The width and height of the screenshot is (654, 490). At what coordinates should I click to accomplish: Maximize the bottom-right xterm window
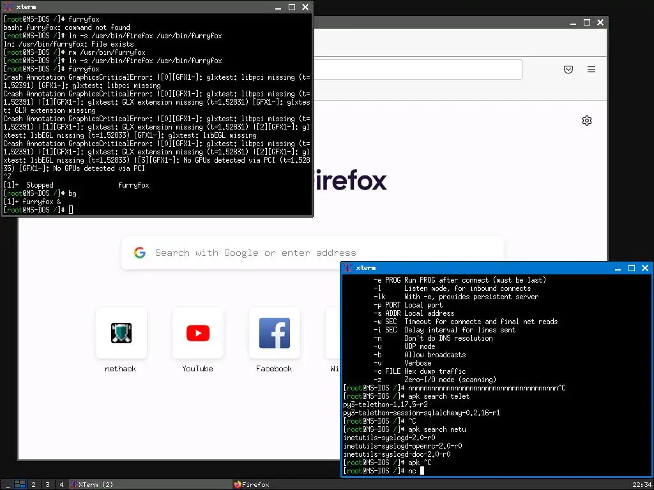coord(632,269)
